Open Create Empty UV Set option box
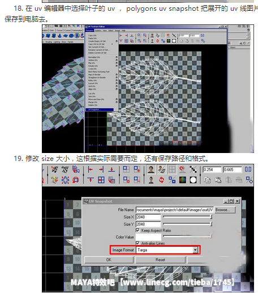The height and width of the screenshot is (293, 258). tap(117, 41)
